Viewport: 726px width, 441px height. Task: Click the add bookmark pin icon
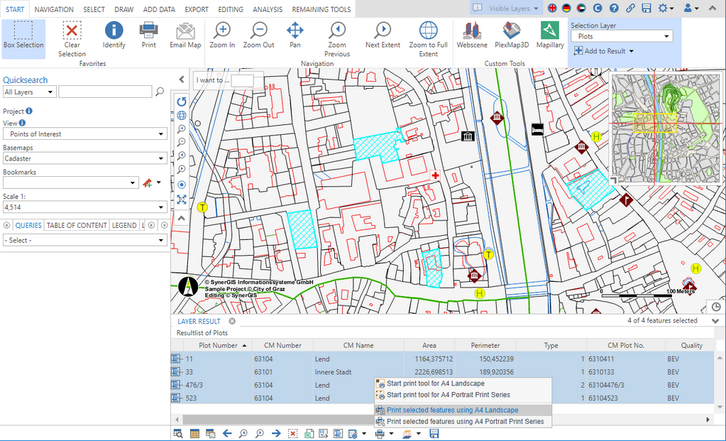click(x=148, y=183)
